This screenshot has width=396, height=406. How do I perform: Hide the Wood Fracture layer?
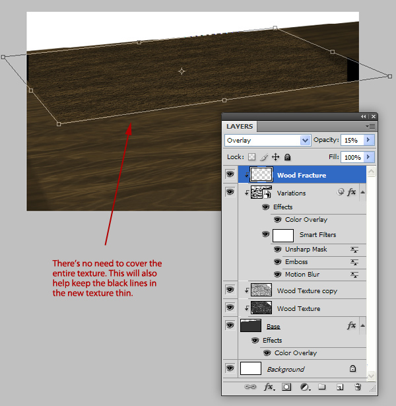(230, 174)
